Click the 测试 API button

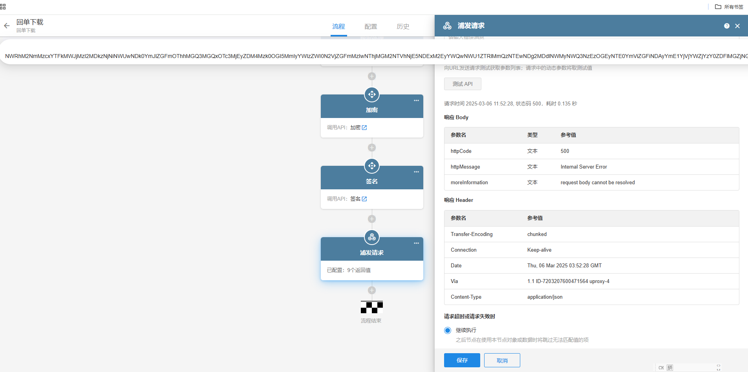coord(463,84)
